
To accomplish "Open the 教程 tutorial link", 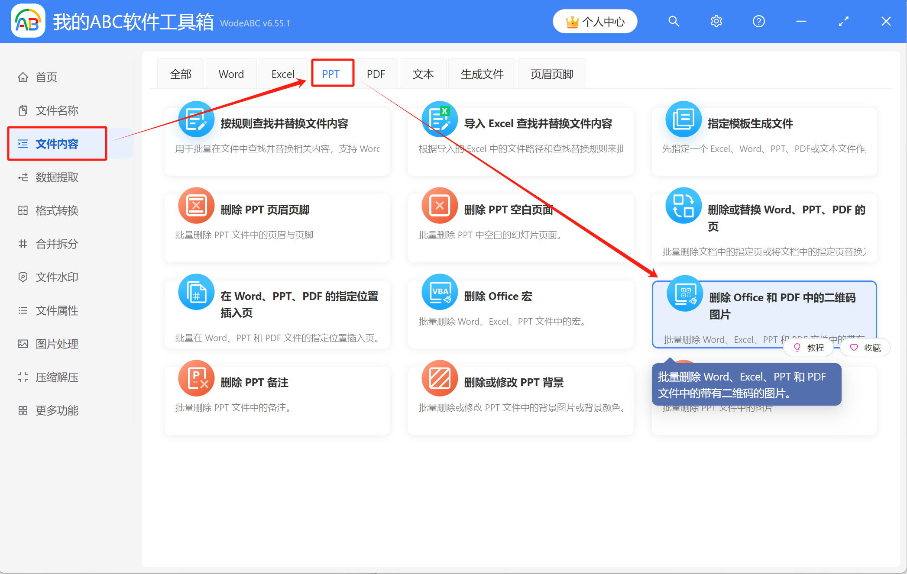I will 808,347.
